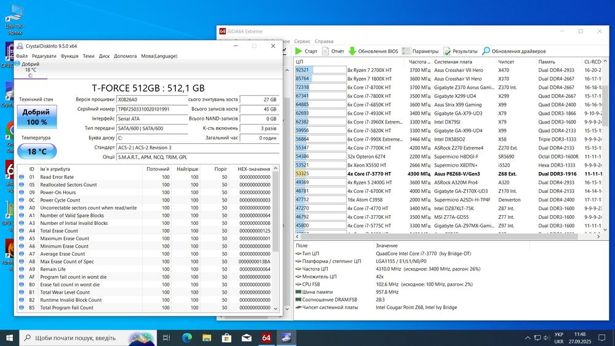Image resolution: width=615 pixels, height=346 pixels.
Task: Switch to CrystalDiskInfo taskbar icon
Action: pos(286,338)
